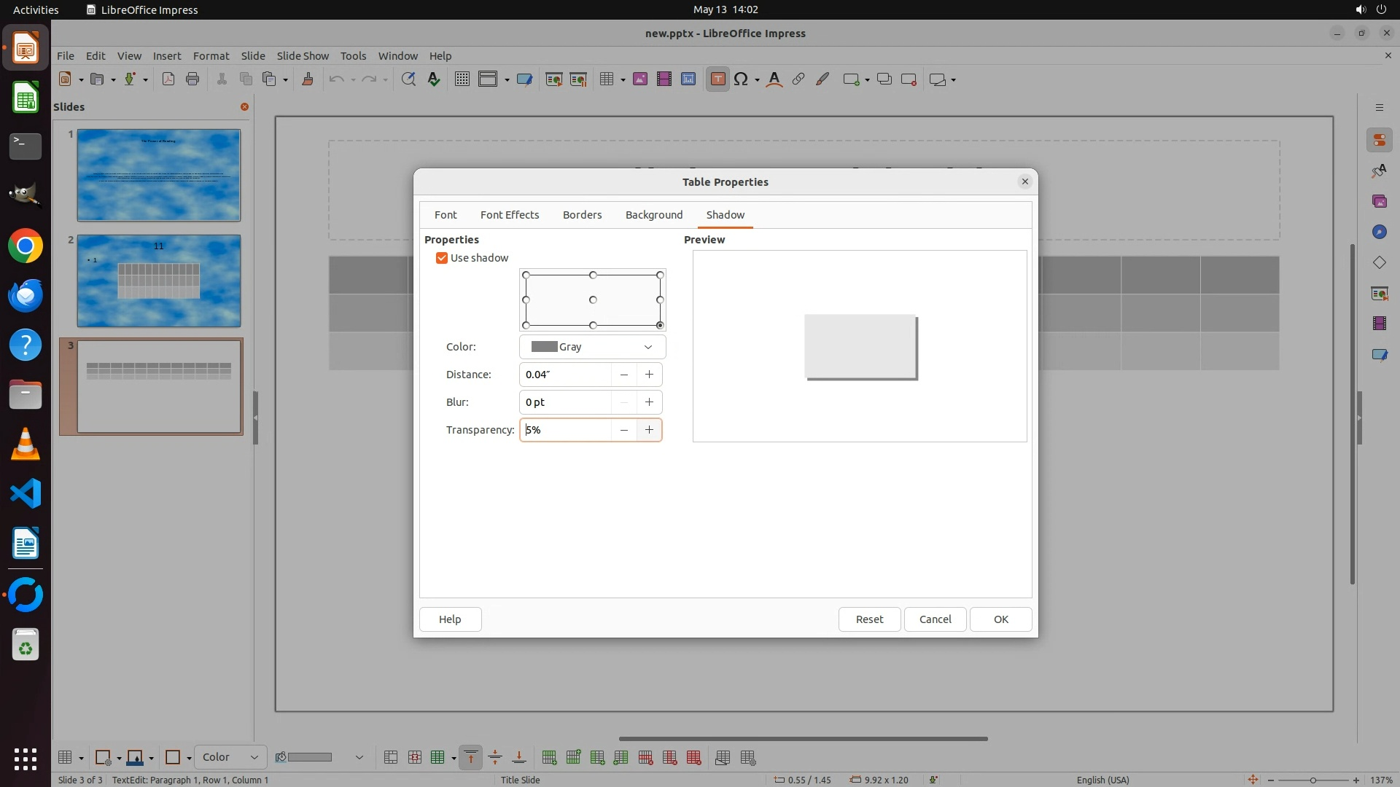Select center shadow position point
This screenshot has height=787, width=1400.
pyautogui.click(x=593, y=299)
